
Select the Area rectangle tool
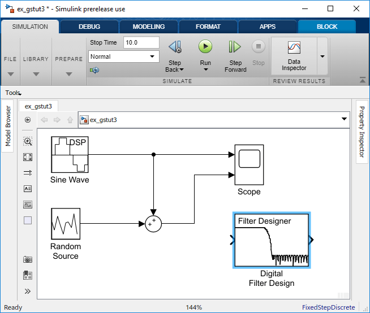28,220
